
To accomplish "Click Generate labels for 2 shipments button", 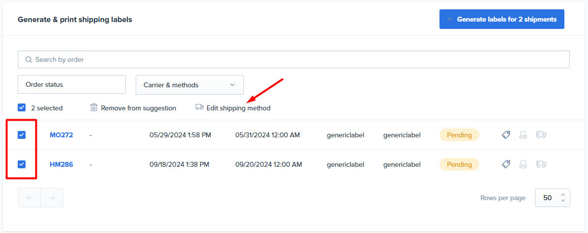I will pos(501,19).
